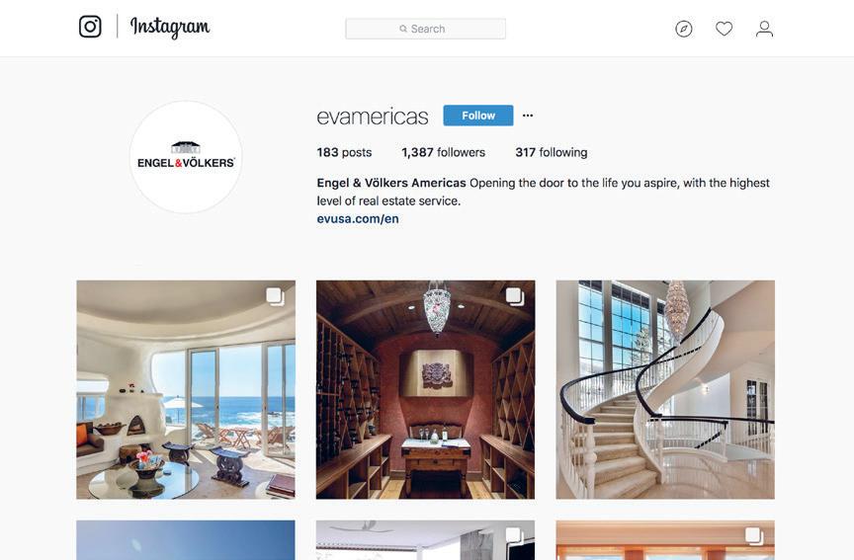Click the multi-photo icon on the ocean-view post
Screen dimensions: 854x560
(276, 296)
